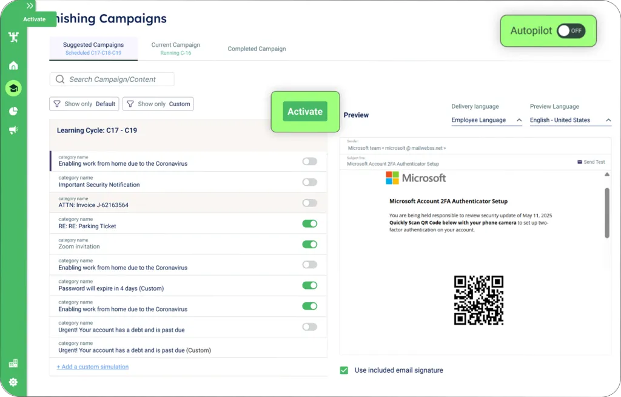The width and height of the screenshot is (621, 397).
Task: Switch to Current Campaign tab
Action: (175, 49)
